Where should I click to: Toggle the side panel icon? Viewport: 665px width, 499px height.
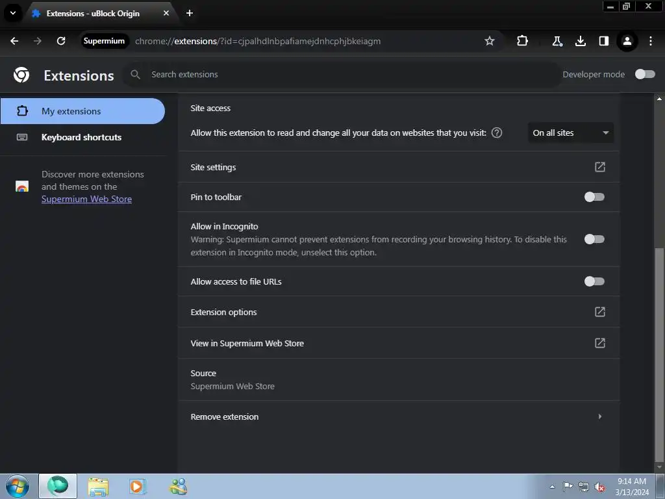click(x=603, y=41)
